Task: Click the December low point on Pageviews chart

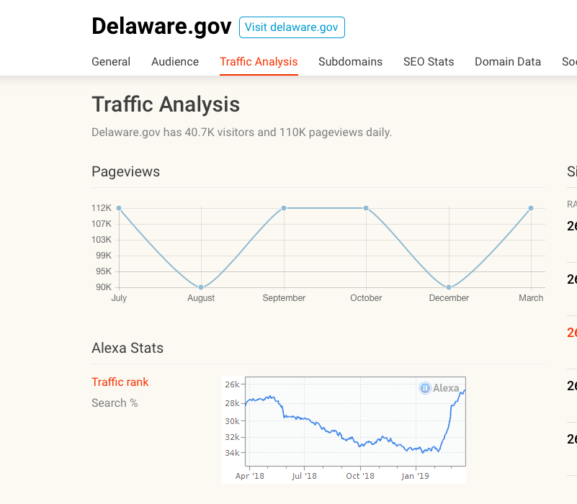Action: click(449, 287)
